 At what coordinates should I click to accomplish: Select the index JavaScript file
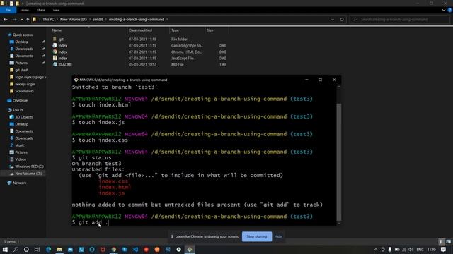(63, 58)
